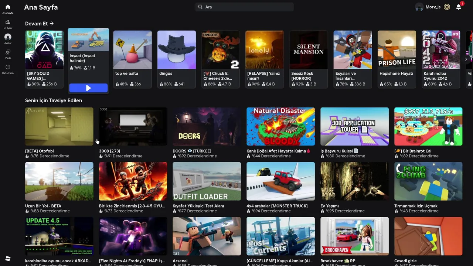Screen dimensions: 473x266
Task: Click the Morv_is profile avatar
Action: pyautogui.click(x=419, y=7)
